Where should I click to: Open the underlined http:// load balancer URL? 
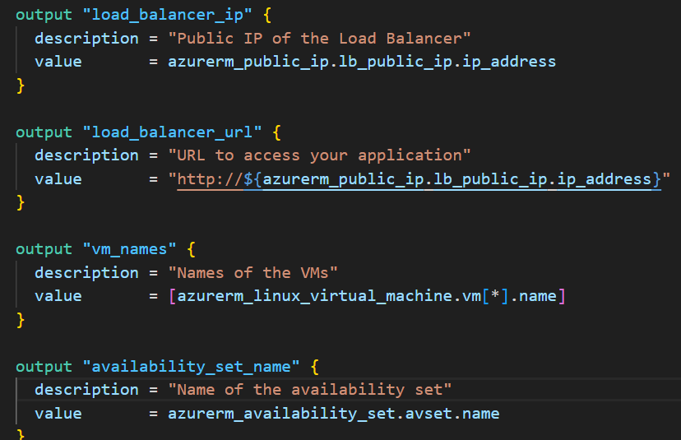click(x=419, y=178)
